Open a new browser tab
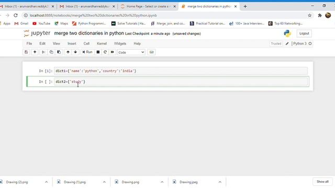335x188 pixels. 245,6
